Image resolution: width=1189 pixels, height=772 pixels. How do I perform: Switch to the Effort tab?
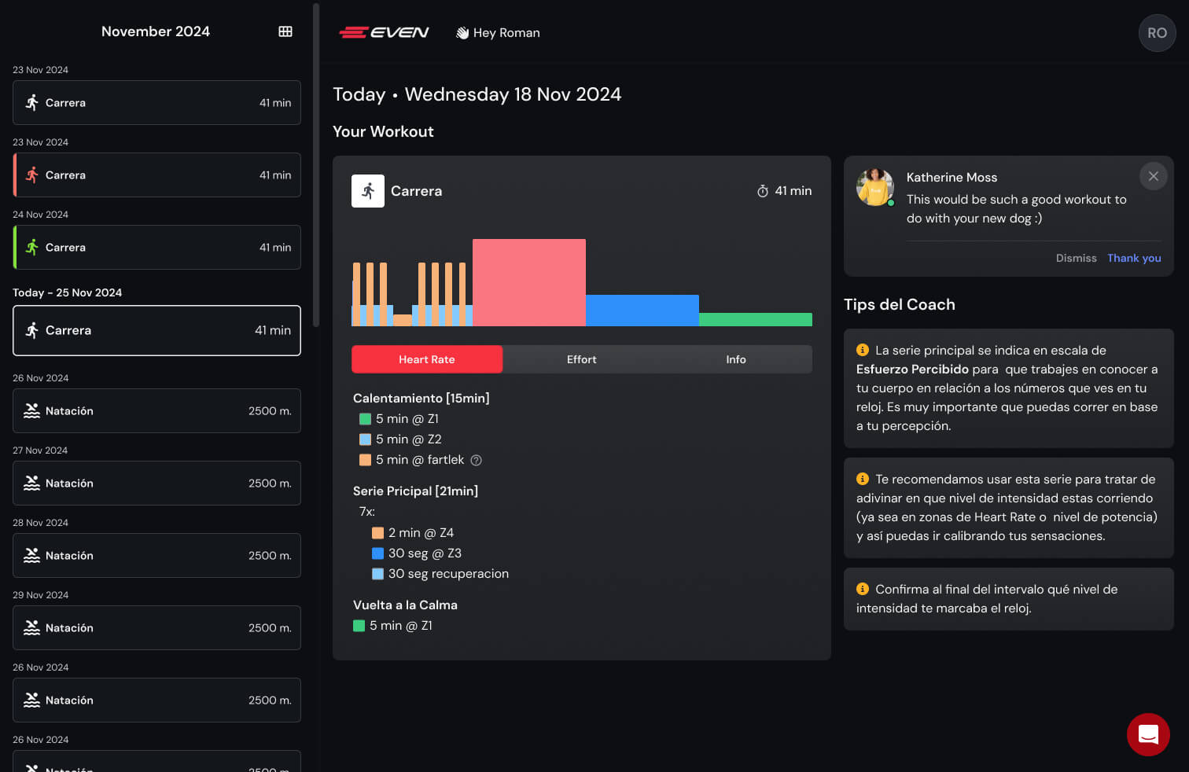581,359
